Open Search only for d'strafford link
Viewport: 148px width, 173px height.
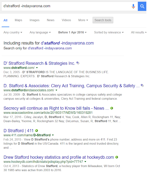(50, 48)
